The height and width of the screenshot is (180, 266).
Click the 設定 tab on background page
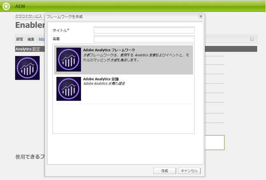[20, 39]
